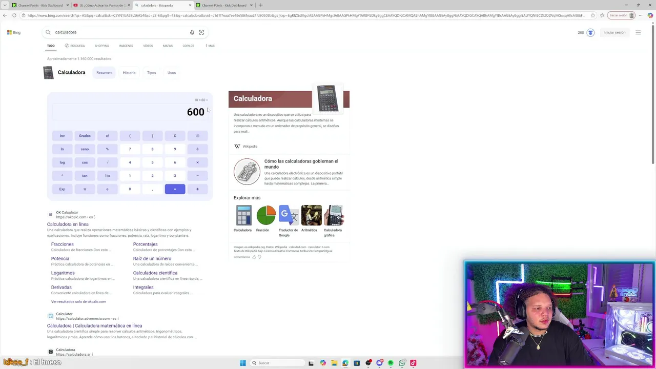This screenshot has height=369, width=656.
Task: Open Windows Start menu
Action: pyautogui.click(x=243, y=363)
